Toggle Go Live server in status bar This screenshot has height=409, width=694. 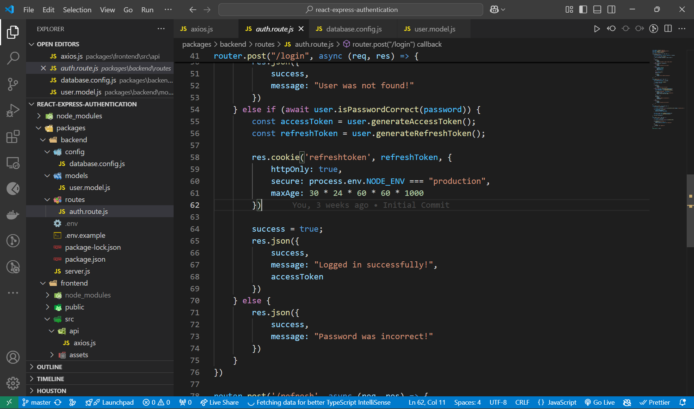tap(600, 402)
